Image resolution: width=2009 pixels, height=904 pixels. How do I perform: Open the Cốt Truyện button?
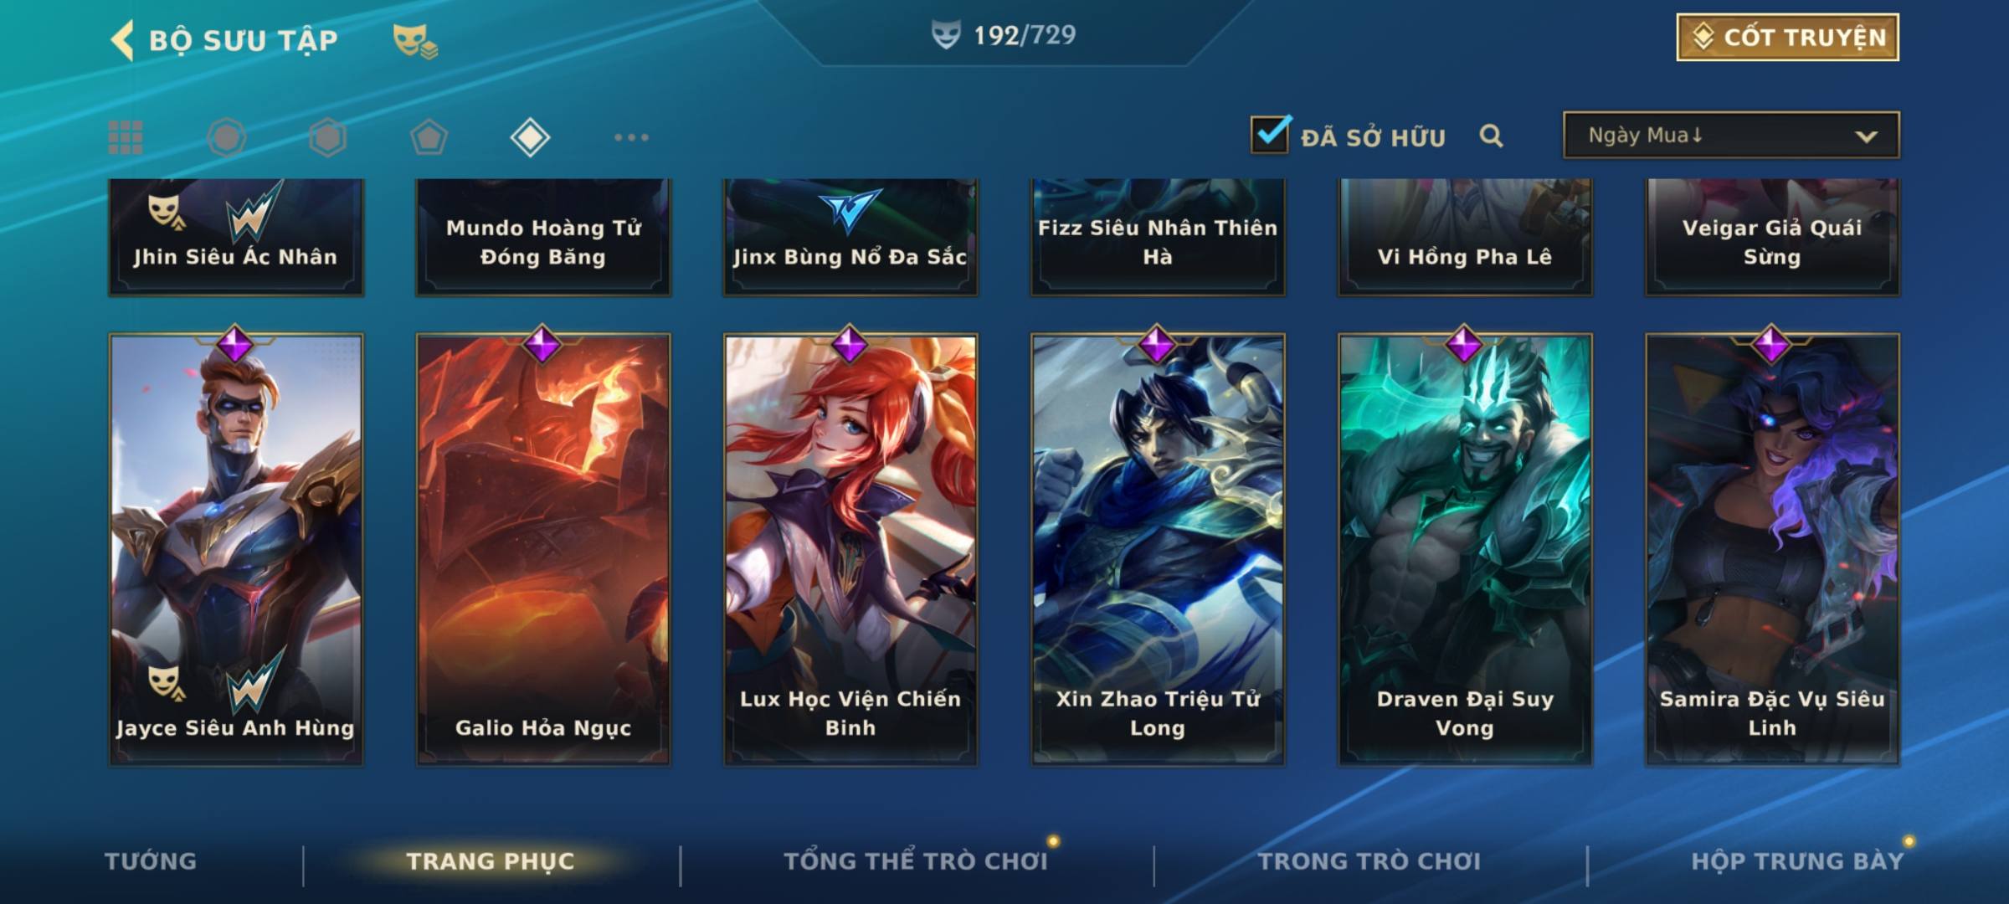tap(1787, 38)
